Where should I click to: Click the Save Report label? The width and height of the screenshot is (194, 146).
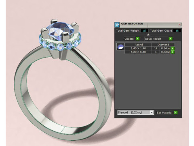tap(153, 39)
